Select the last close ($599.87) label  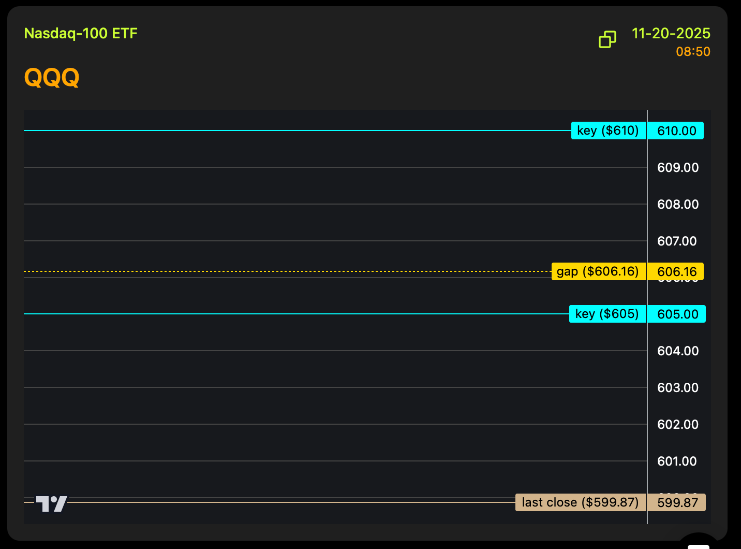580,502
